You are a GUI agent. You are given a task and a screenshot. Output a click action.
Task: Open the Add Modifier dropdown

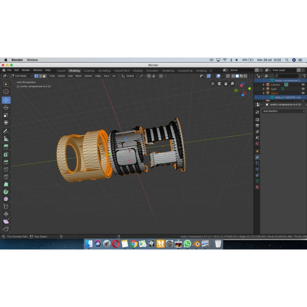283,111
